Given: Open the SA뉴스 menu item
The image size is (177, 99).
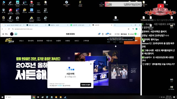Looking at the screenshot, I should click(x=21, y=41).
